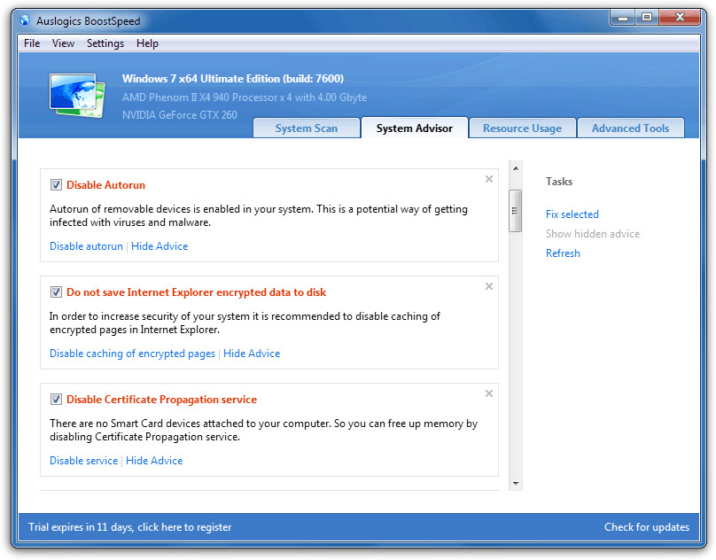This screenshot has height=560, width=716.
Task: Dismiss the Internet Explorer encrypted data advice X
Action: (489, 286)
